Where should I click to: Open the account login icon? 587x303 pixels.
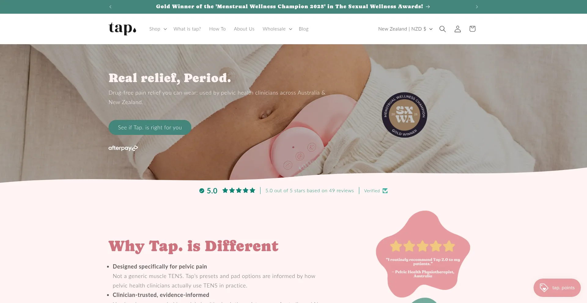tap(457, 29)
